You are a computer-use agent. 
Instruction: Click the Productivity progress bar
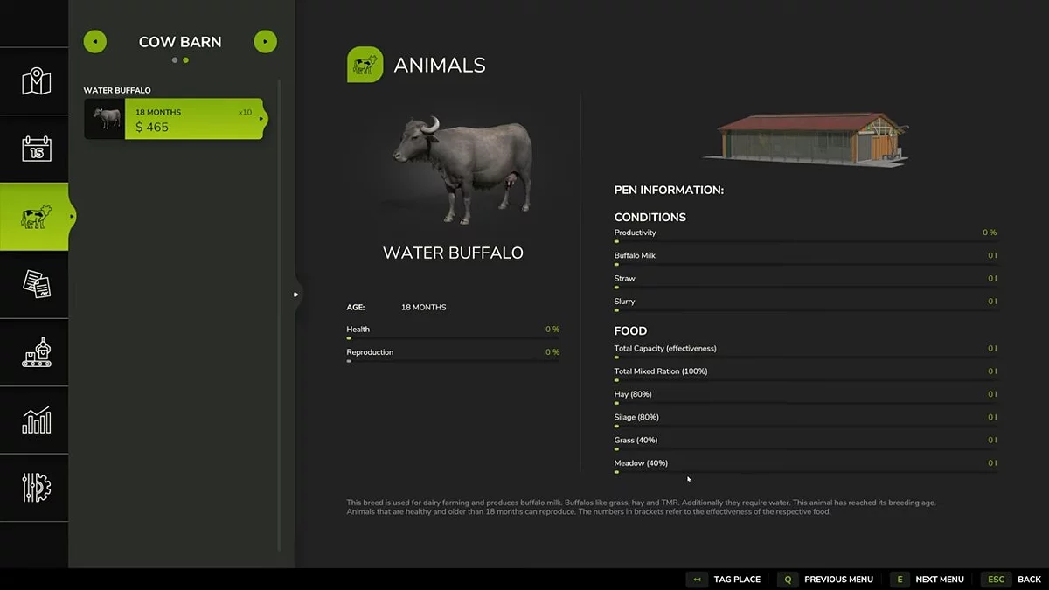click(x=804, y=241)
